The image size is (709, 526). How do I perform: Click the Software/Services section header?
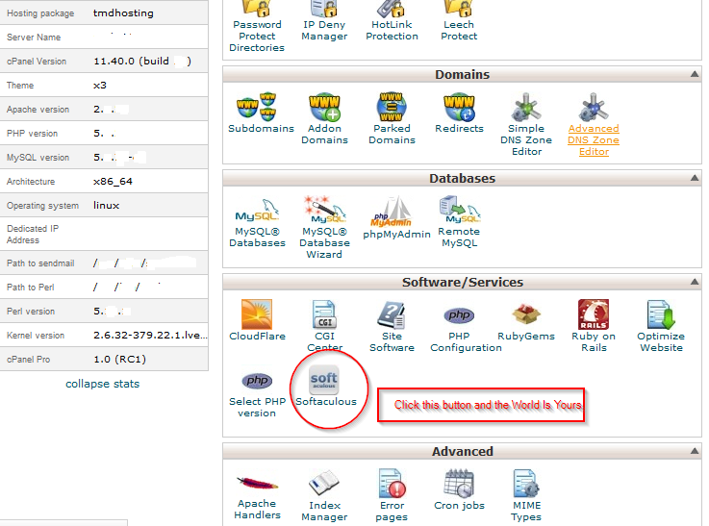click(462, 283)
